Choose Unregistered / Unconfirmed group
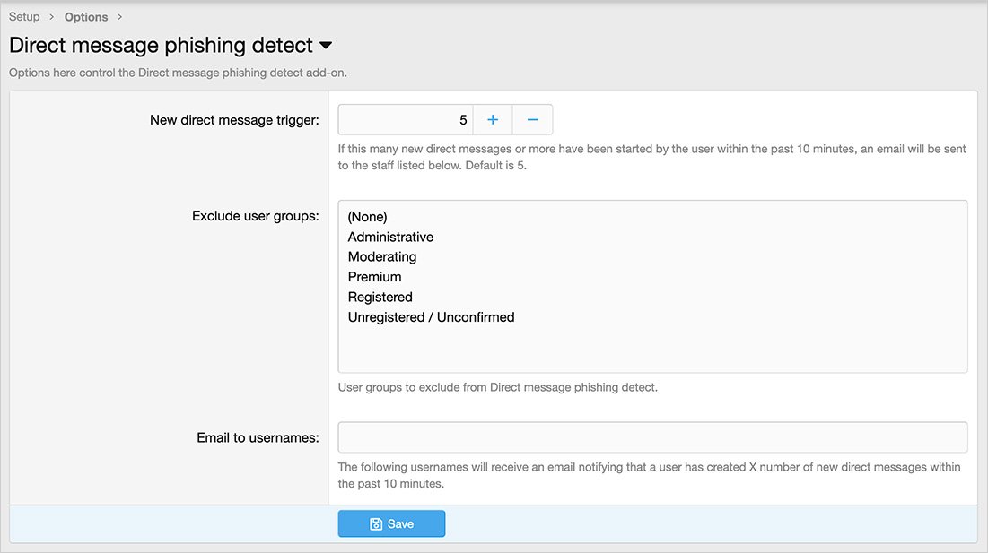 tap(431, 317)
